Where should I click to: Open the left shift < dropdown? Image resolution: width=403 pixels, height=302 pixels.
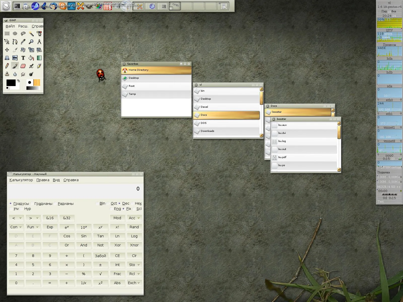pos(16,218)
